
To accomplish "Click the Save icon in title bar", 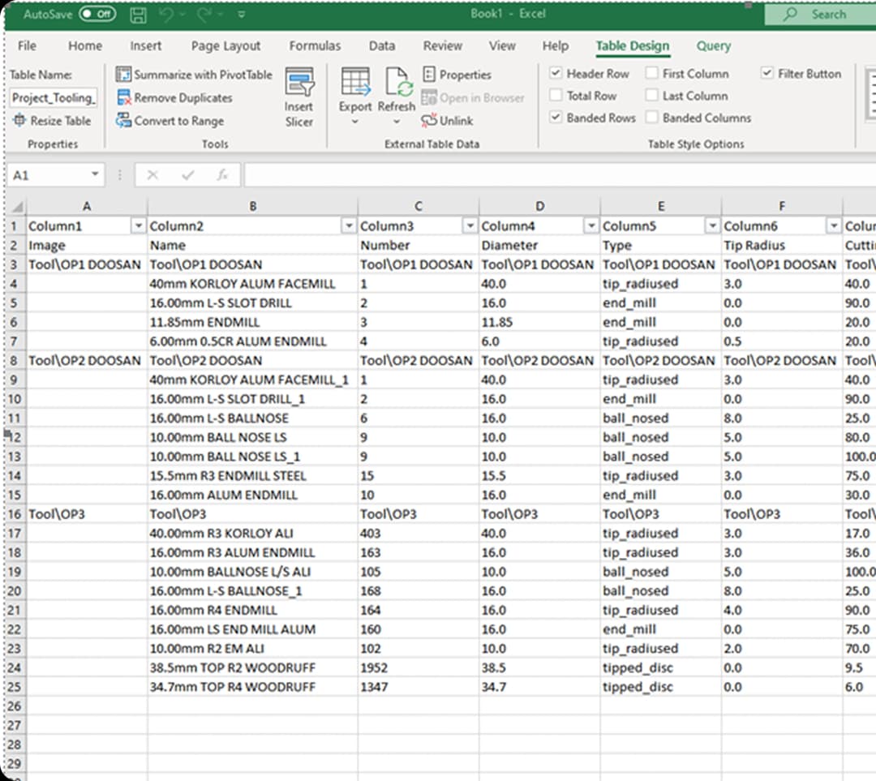I will click(x=139, y=15).
